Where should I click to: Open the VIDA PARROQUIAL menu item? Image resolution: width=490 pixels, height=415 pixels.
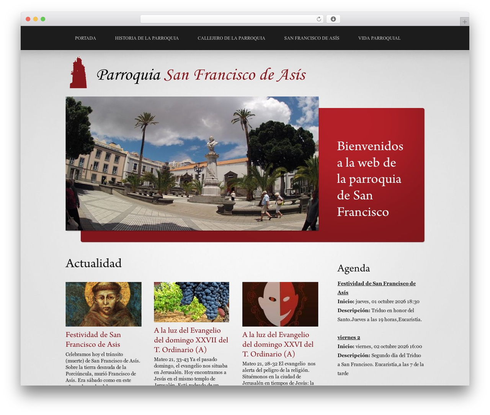379,38
